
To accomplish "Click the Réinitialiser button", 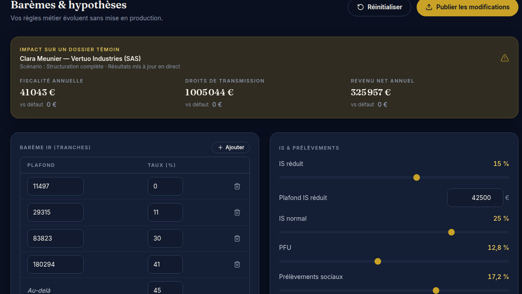I will pyautogui.click(x=379, y=7).
